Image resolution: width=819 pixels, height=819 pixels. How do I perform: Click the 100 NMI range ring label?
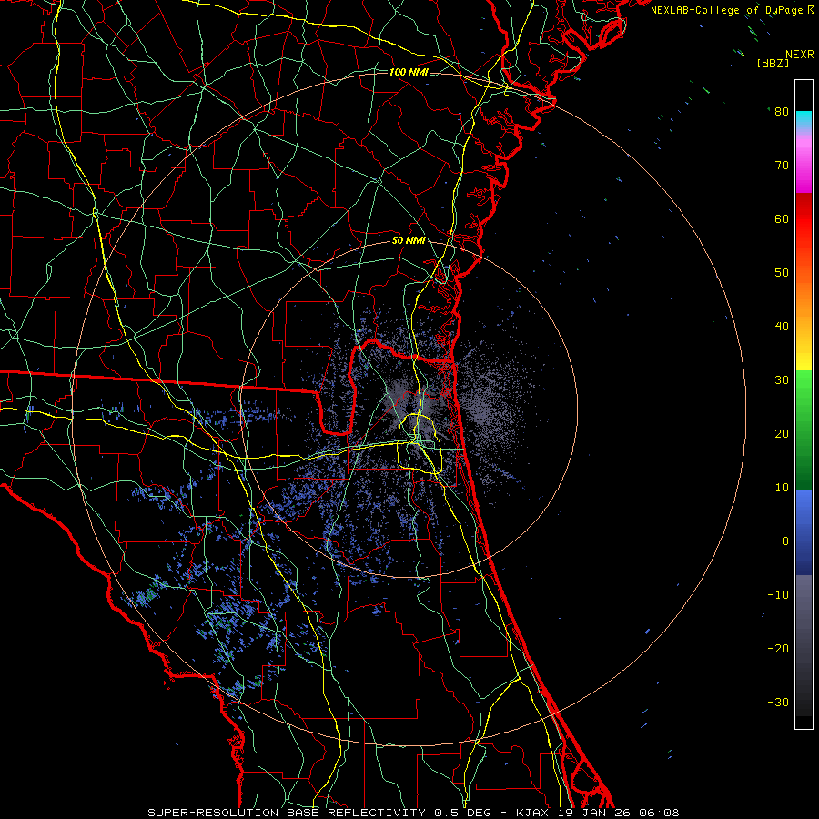click(x=409, y=72)
